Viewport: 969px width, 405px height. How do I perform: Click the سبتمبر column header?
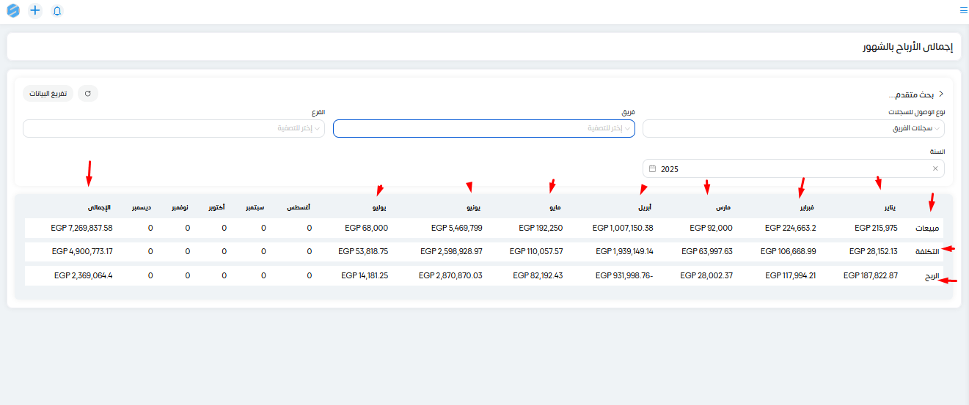[255, 208]
